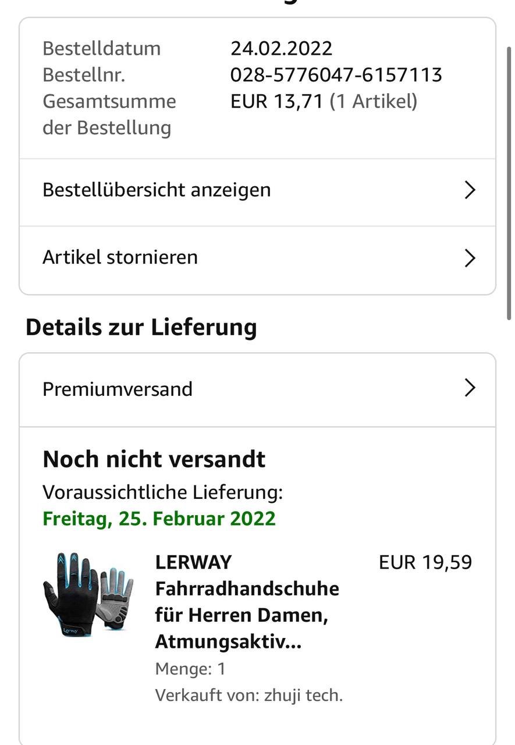Click chevron next to Bestellübersicht anzeigen
The width and height of the screenshot is (515, 745).
470,190
